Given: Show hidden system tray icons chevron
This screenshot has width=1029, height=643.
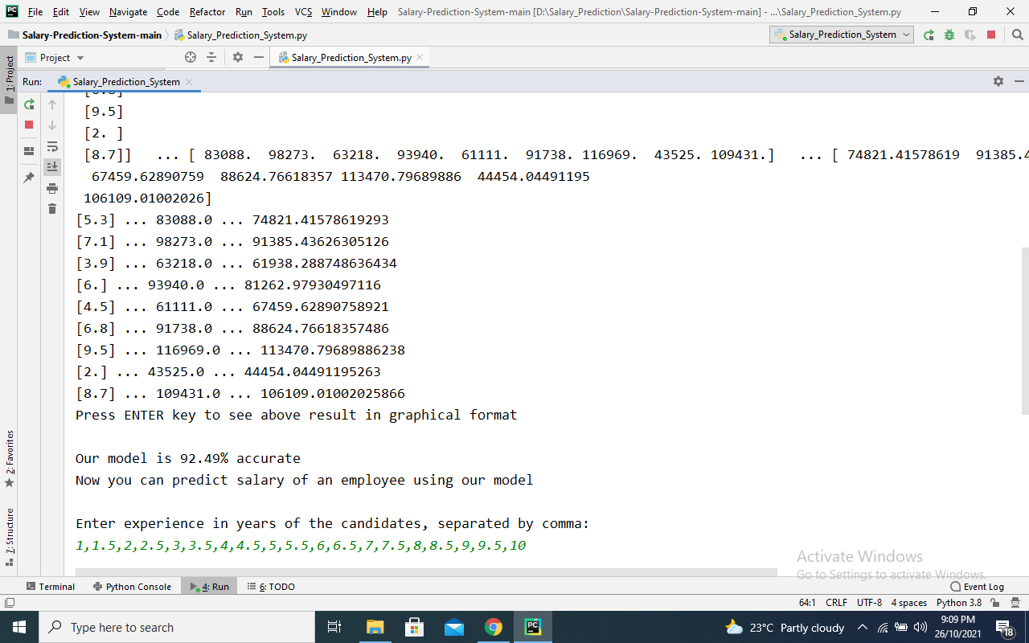Looking at the screenshot, I should pyautogui.click(x=863, y=627).
